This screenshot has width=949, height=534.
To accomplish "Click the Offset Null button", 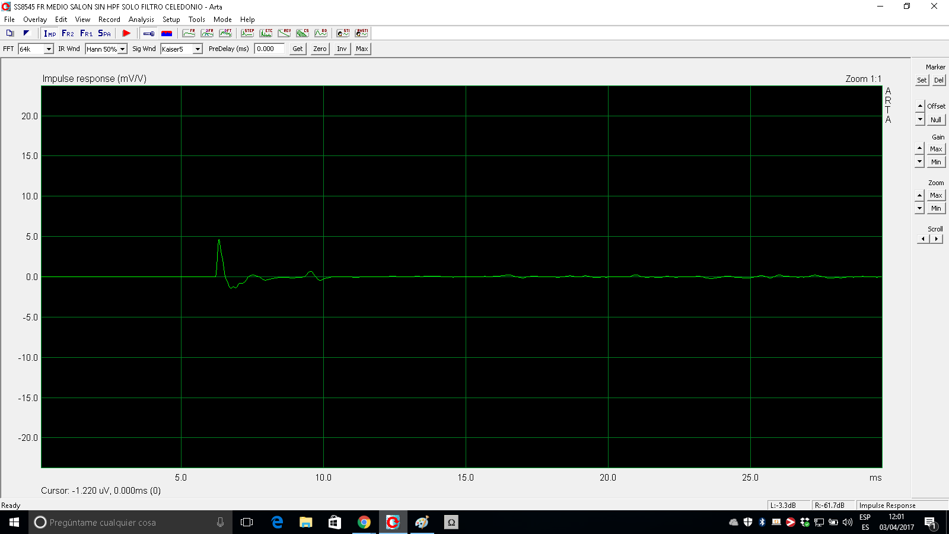I will 936,120.
